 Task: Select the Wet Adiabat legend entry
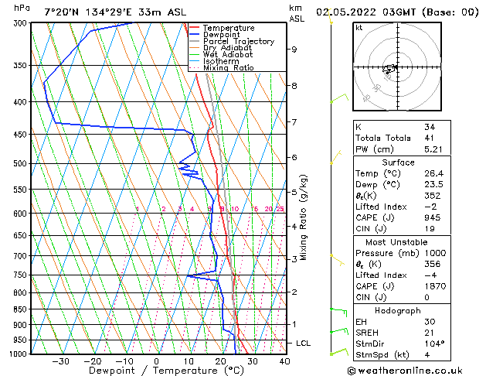pyautogui.click(x=228, y=54)
